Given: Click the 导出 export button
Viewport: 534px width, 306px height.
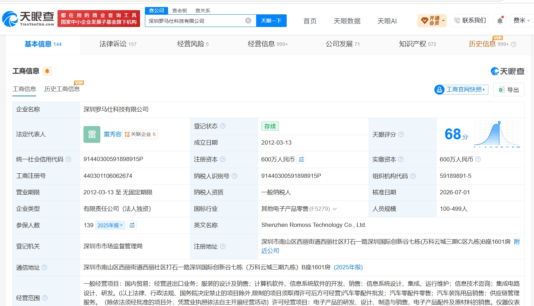Looking at the screenshot, I should pos(509,90).
